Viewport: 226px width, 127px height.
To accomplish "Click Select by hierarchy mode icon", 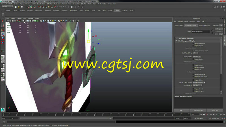I will tap(27, 7).
